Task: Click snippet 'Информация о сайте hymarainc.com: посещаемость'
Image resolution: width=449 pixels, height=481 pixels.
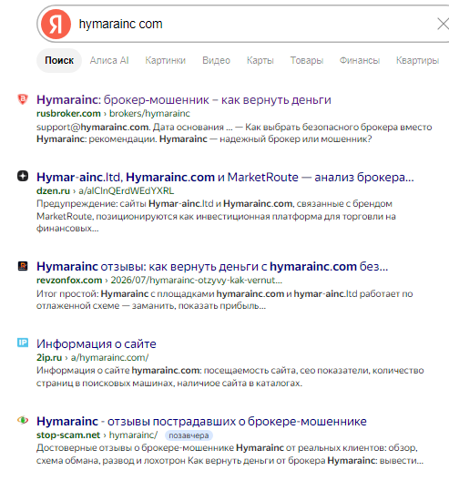Action: [x=230, y=377]
